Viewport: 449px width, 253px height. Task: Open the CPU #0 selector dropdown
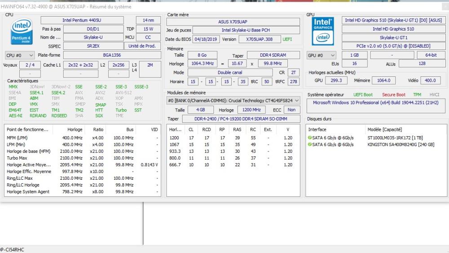point(20,55)
